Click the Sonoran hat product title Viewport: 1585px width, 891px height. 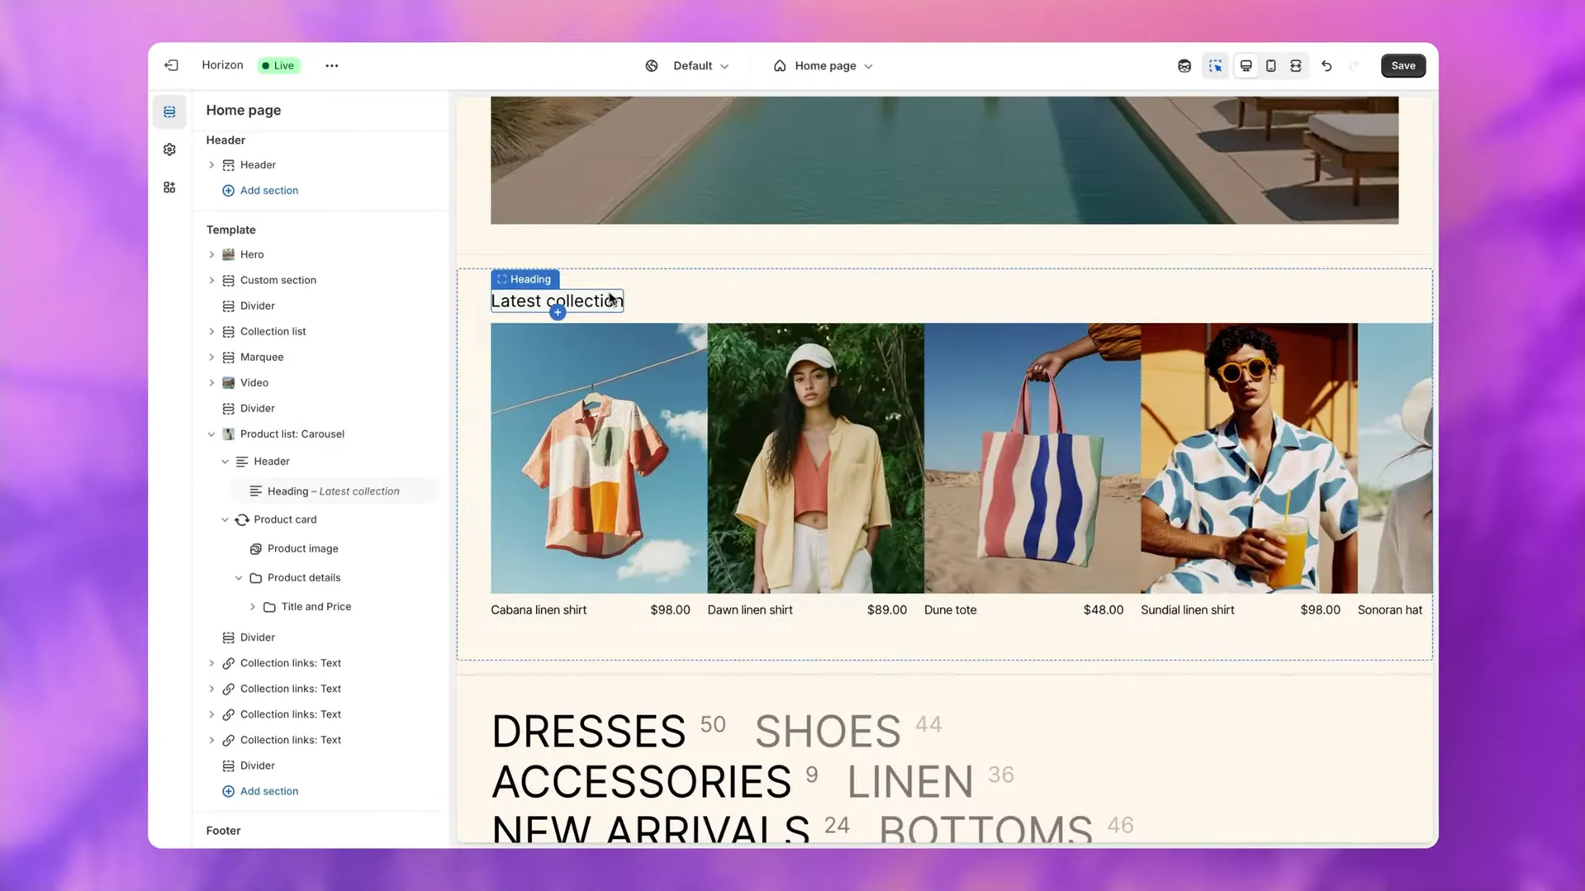[x=1389, y=609]
